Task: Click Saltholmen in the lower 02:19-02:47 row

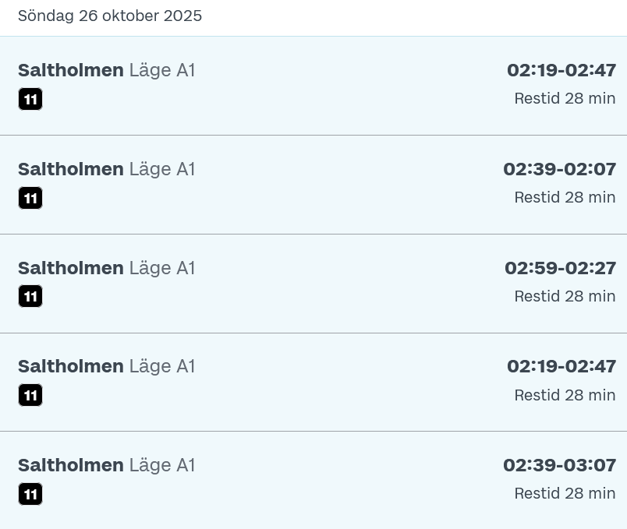Action: tap(71, 366)
